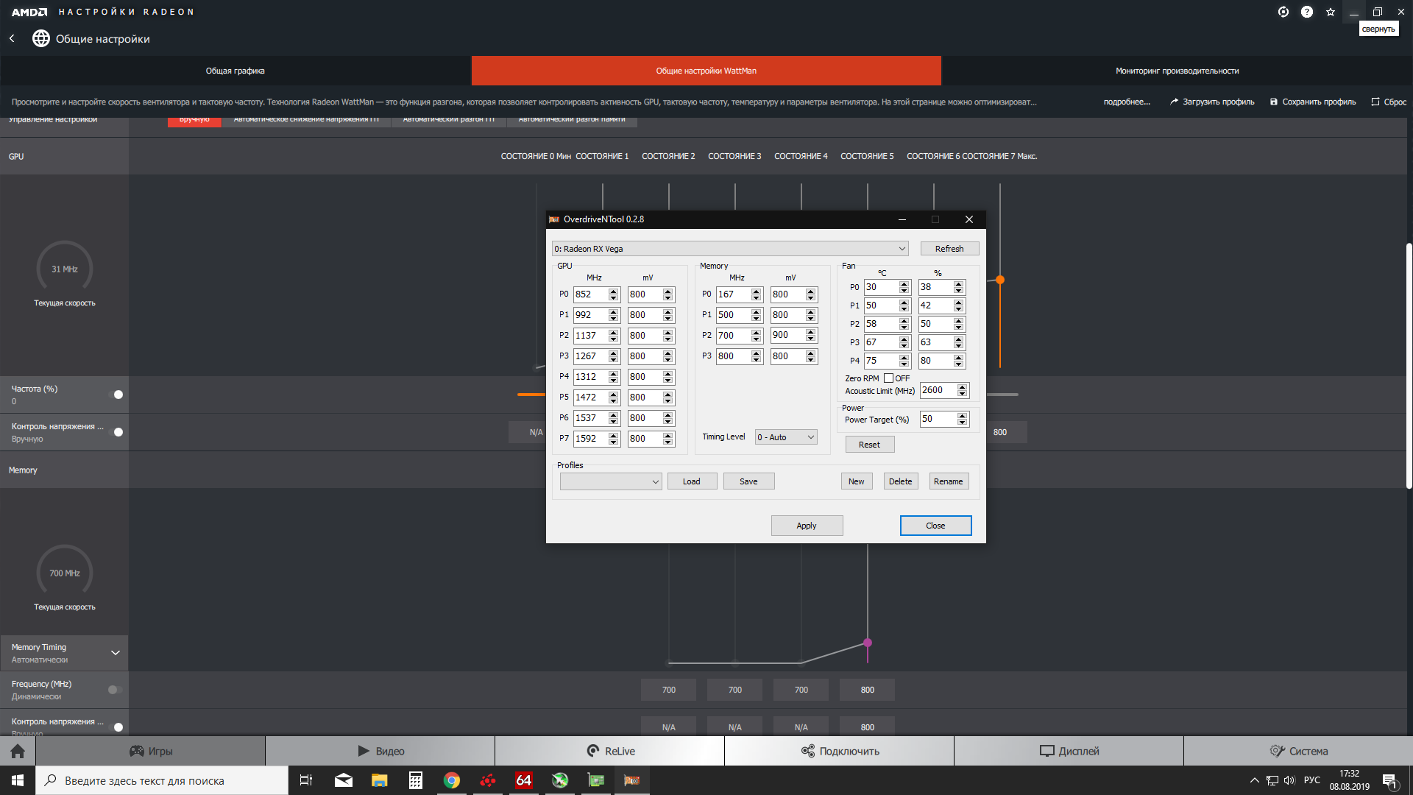Expand the Memory Timing chevron
The image size is (1413, 795).
click(x=116, y=653)
